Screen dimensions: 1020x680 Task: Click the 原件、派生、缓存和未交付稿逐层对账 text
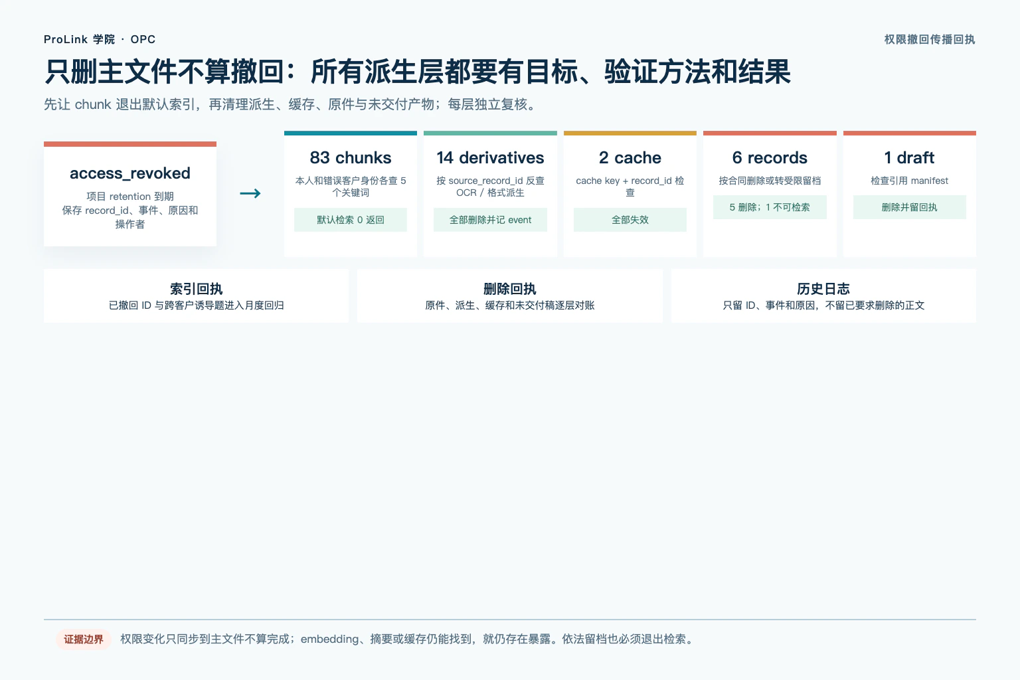510,305
